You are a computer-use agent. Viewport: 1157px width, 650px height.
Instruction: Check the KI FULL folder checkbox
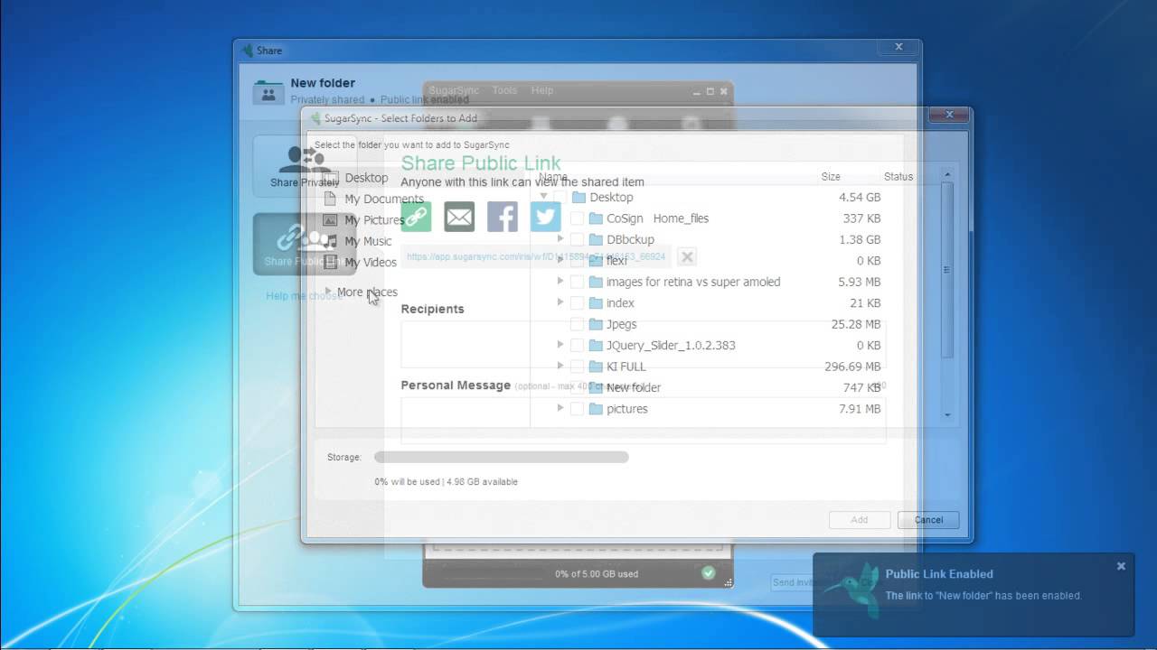pos(577,367)
